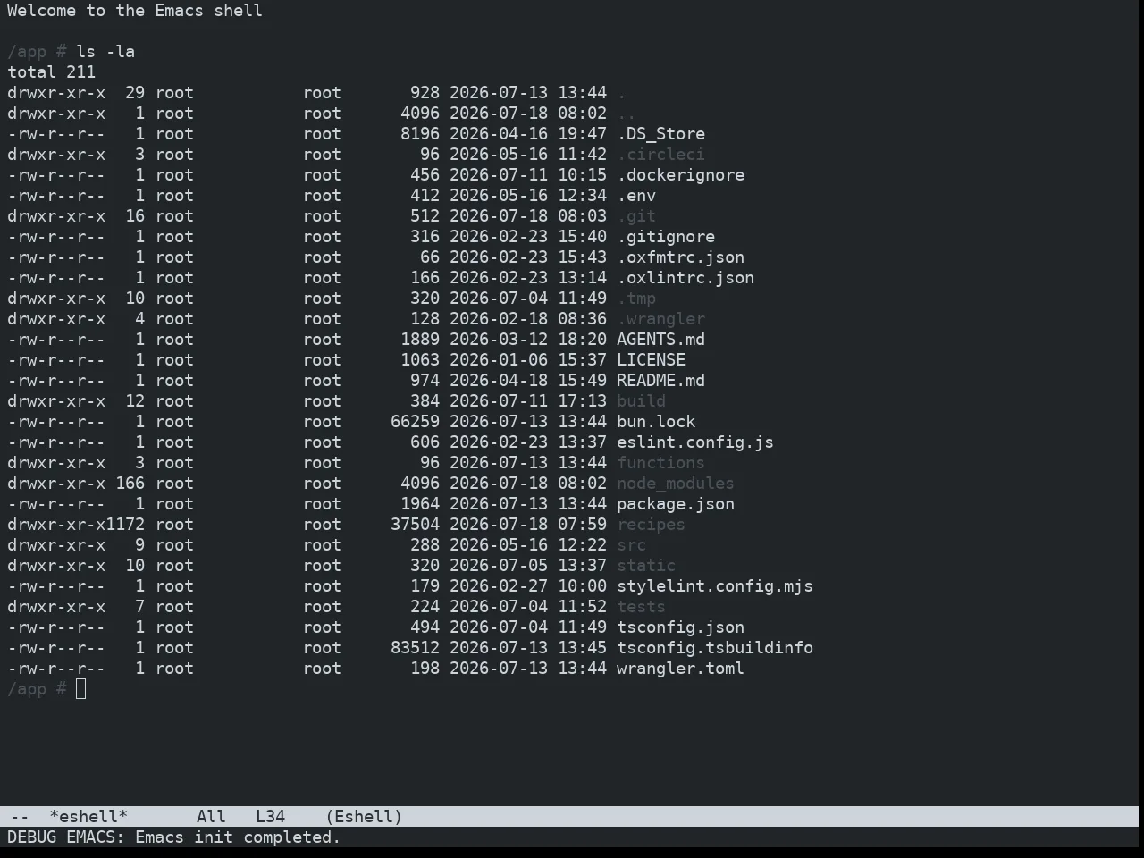Image resolution: width=1144 pixels, height=858 pixels.
Task: Click the wrangler.toml file name
Action: coord(680,669)
